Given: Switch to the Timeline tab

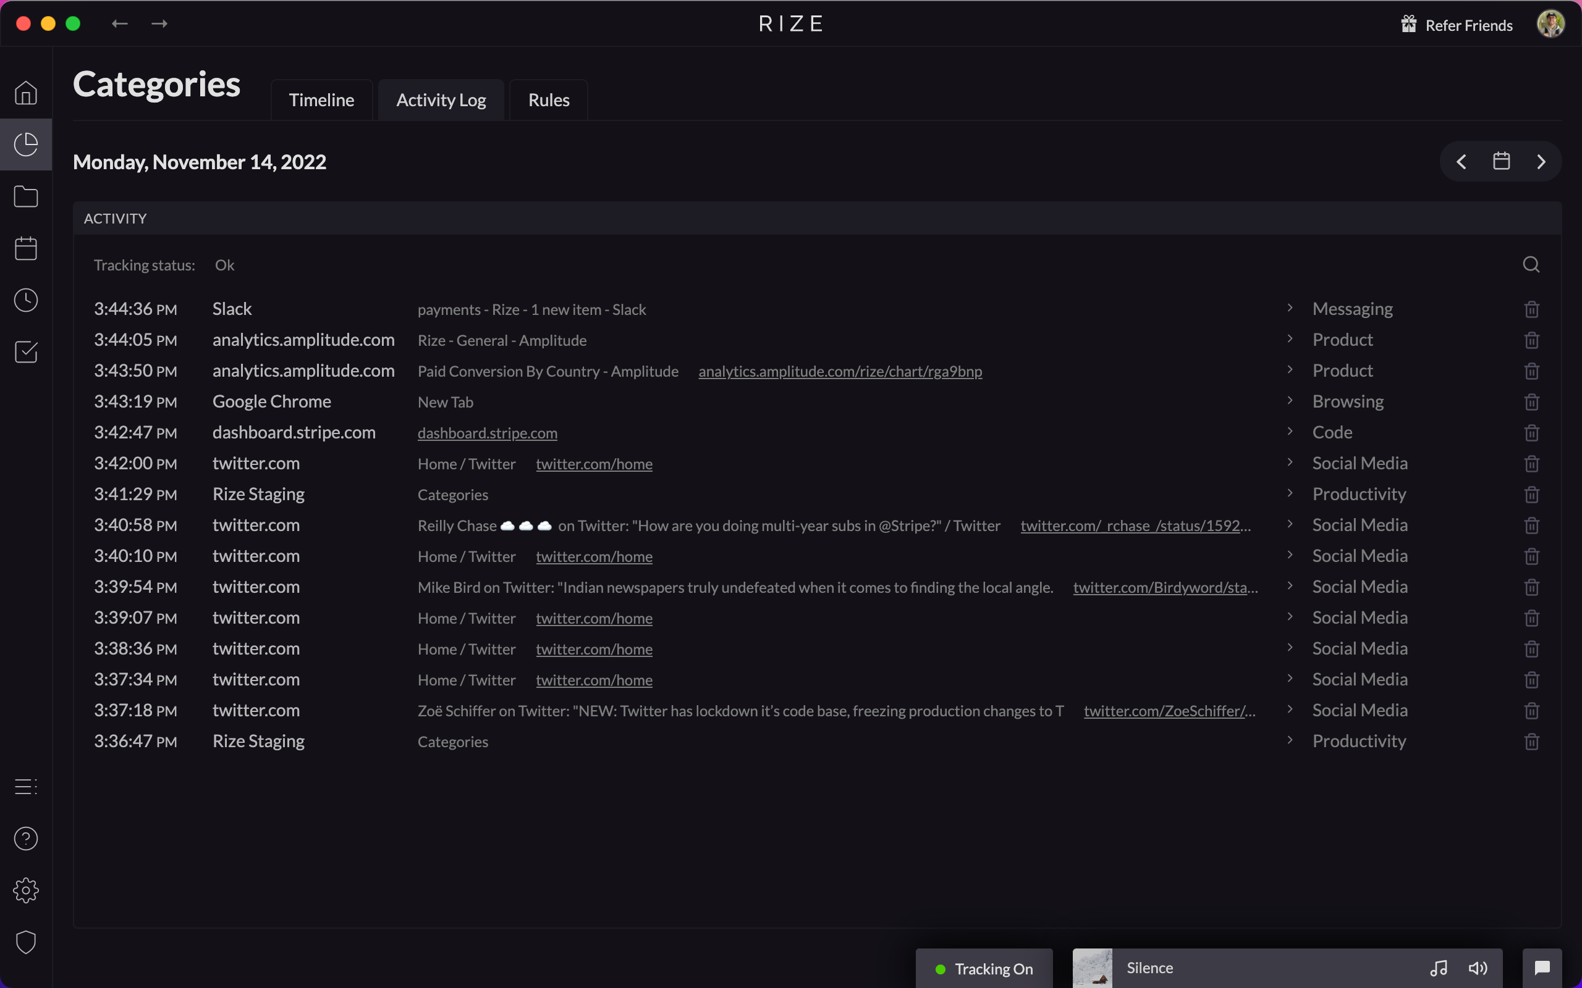Looking at the screenshot, I should click(x=321, y=100).
